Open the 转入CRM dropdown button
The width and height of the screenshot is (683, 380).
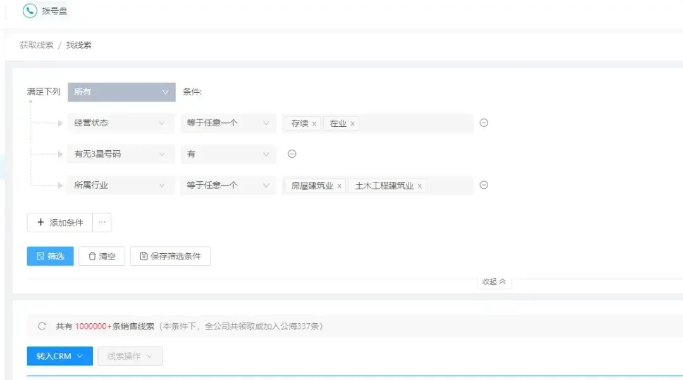[x=59, y=356]
